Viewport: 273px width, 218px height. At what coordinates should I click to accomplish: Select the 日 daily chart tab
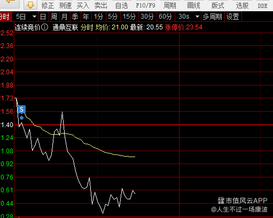43,17
